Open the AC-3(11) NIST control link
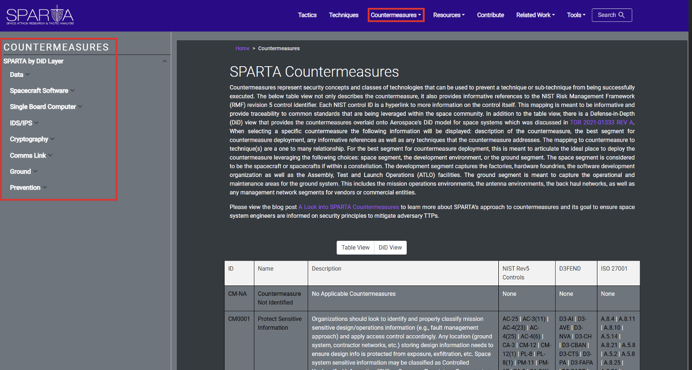This screenshot has width=692, height=370. pos(535,319)
